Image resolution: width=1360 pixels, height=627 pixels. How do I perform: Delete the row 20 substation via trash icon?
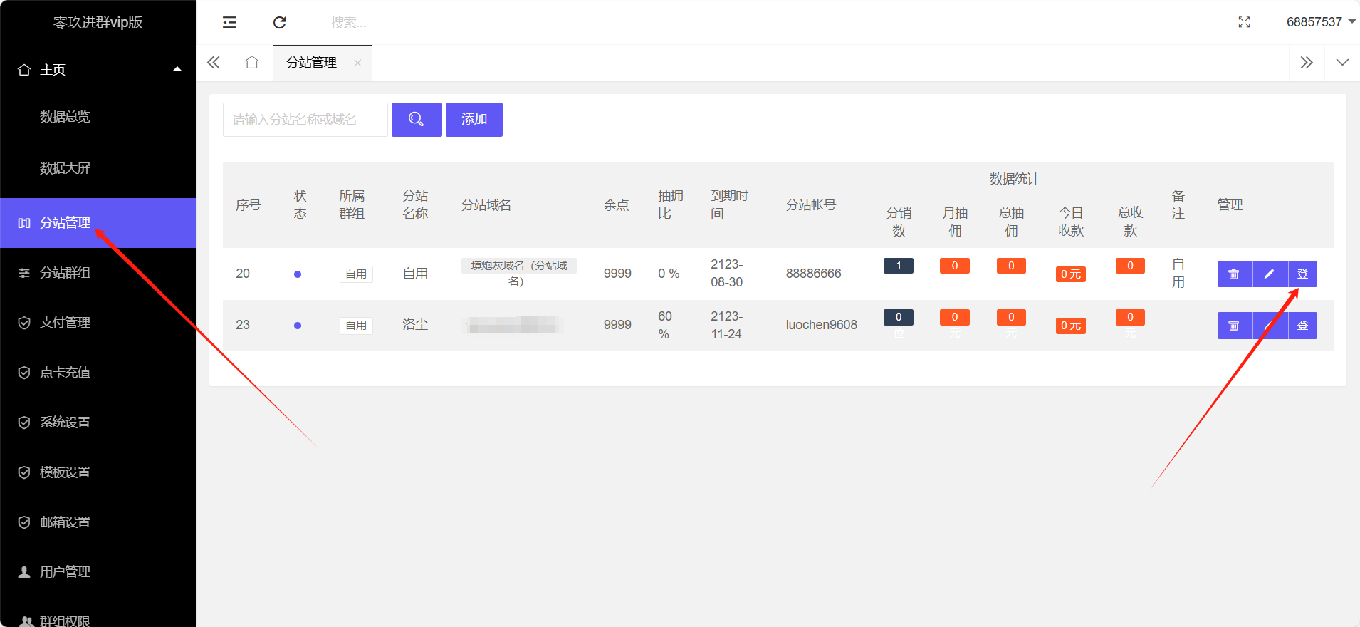click(x=1234, y=274)
